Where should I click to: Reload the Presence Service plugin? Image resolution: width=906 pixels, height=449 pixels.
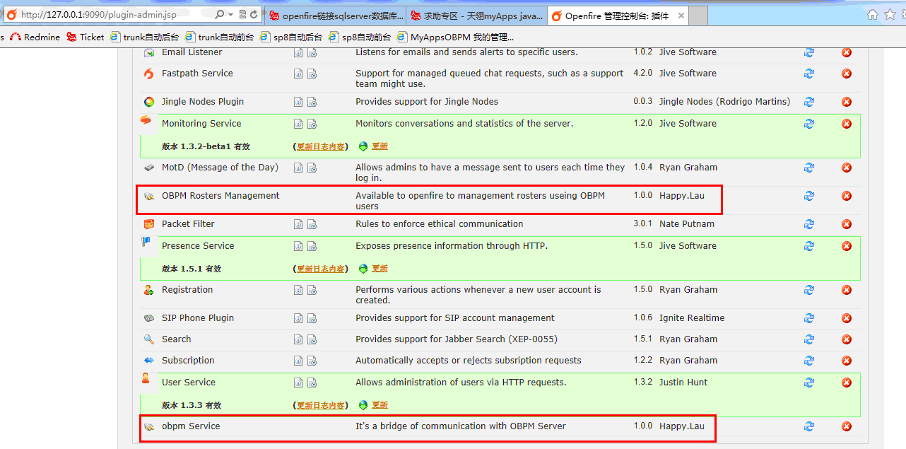pyautogui.click(x=809, y=246)
